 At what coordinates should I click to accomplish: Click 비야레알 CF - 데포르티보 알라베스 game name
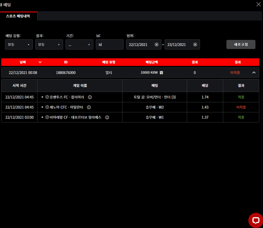coord(76,117)
